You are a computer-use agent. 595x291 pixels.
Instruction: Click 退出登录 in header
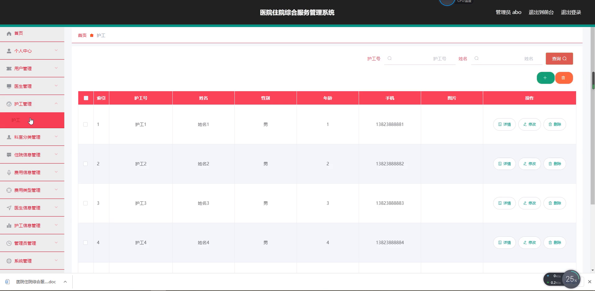571,12
